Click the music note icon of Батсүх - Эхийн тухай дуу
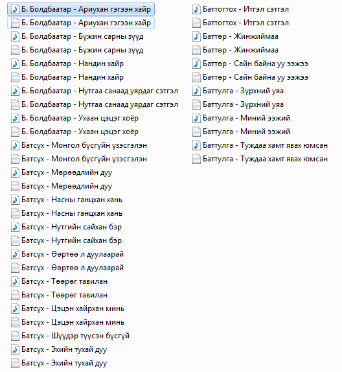The width and height of the screenshot is (342, 372). (15, 349)
